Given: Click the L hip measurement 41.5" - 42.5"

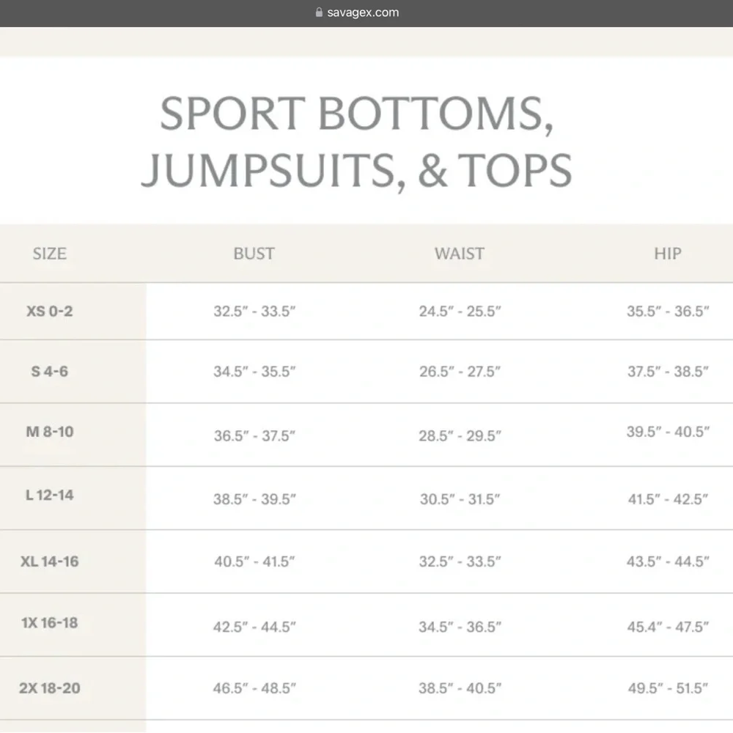Looking at the screenshot, I should tap(668, 499).
